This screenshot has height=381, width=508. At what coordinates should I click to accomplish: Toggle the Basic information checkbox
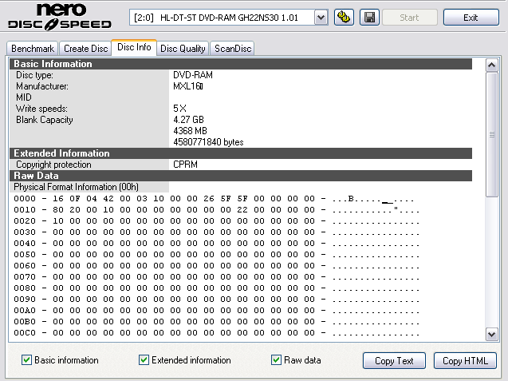(x=27, y=360)
